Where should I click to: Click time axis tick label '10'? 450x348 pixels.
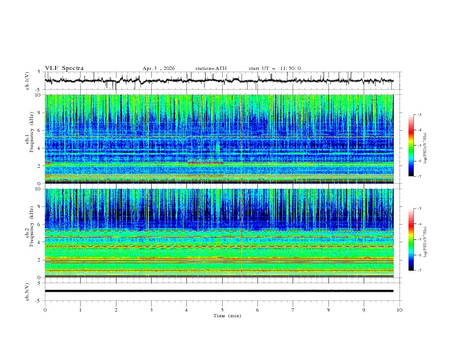[399, 310]
